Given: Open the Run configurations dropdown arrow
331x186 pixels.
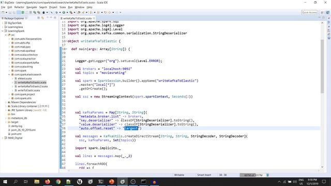Looking at the screenshot, I should point(67,12).
